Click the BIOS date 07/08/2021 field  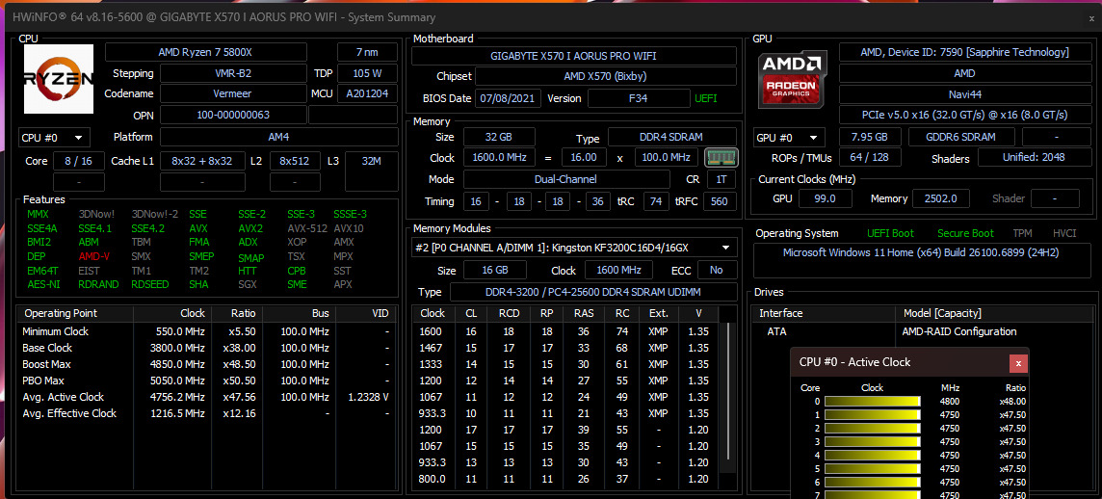click(508, 98)
